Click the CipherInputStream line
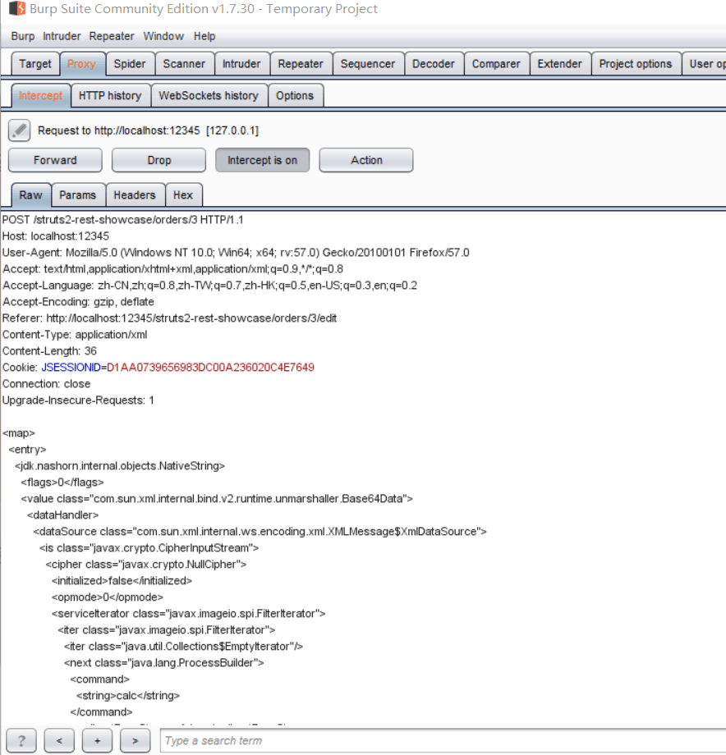This screenshot has height=755, width=726. pyautogui.click(x=149, y=547)
